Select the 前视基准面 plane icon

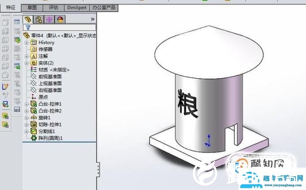click(x=34, y=76)
